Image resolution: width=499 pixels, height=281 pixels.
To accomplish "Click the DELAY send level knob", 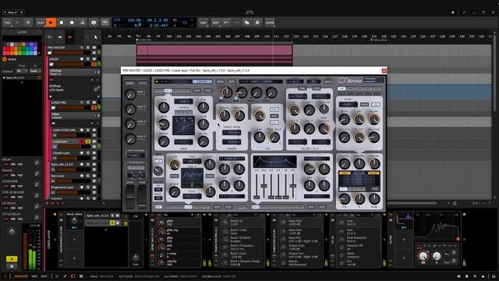I will tap(37, 163).
